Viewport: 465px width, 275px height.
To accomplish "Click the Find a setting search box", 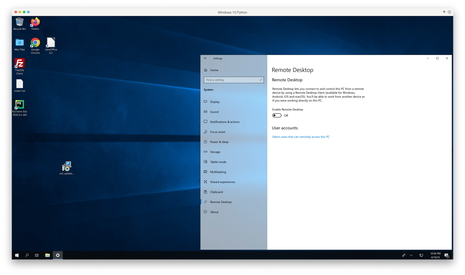I will [234, 80].
